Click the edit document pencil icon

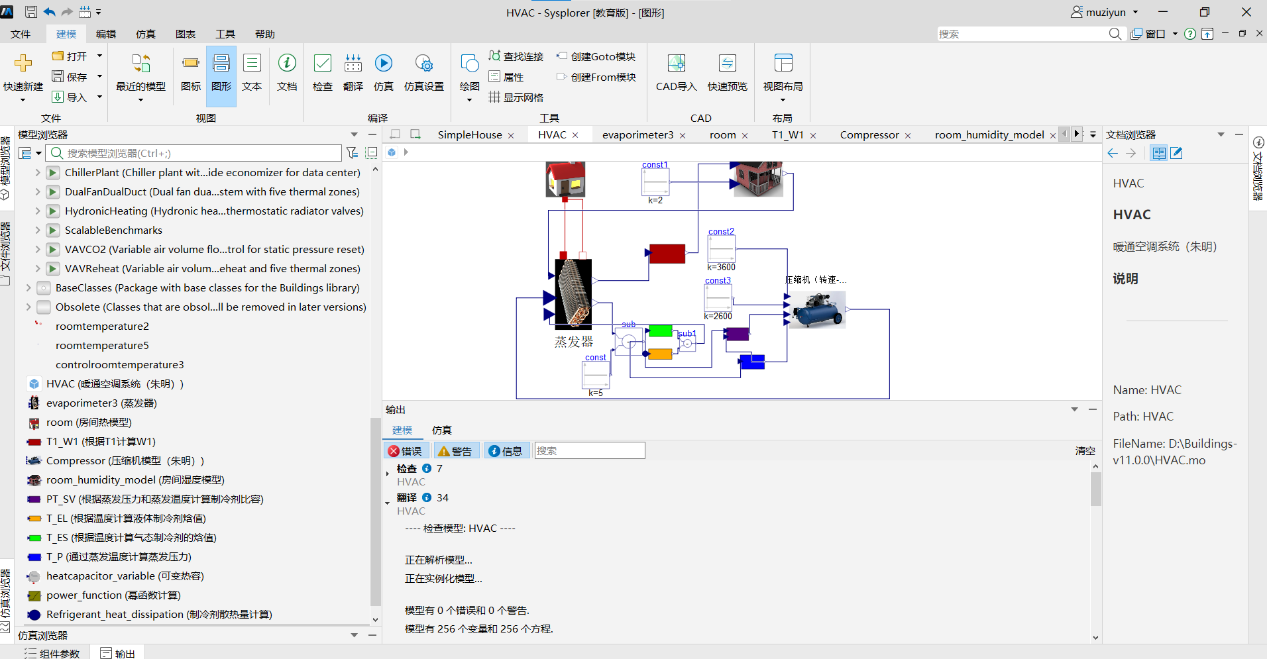click(1177, 153)
